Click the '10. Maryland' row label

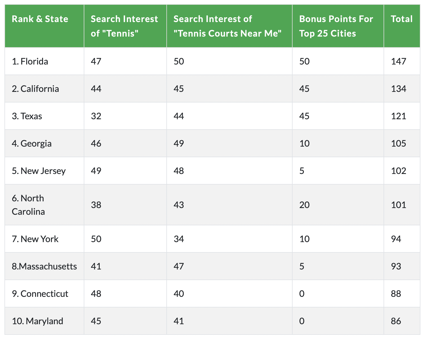(x=38, y=321)
